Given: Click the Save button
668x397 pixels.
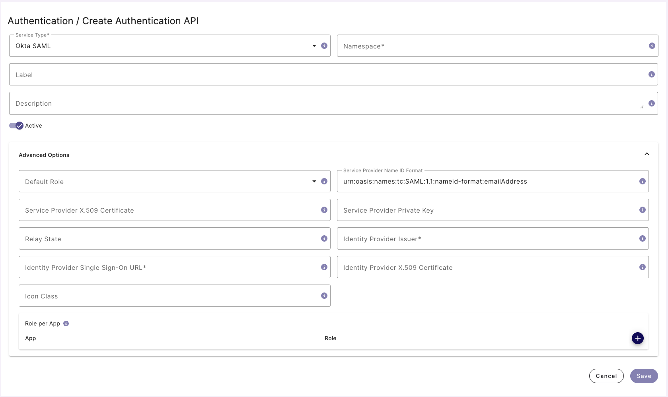Looking at the screenshot, I should 644,376.
